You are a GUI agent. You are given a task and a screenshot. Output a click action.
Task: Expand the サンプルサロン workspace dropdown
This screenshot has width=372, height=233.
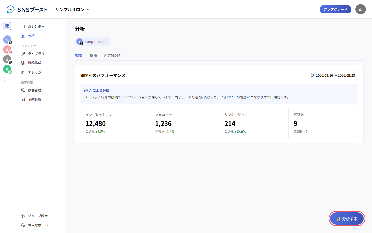[72, 10]
